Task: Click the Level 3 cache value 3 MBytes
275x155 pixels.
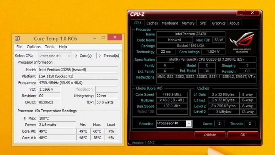Action: pos(223,112)
